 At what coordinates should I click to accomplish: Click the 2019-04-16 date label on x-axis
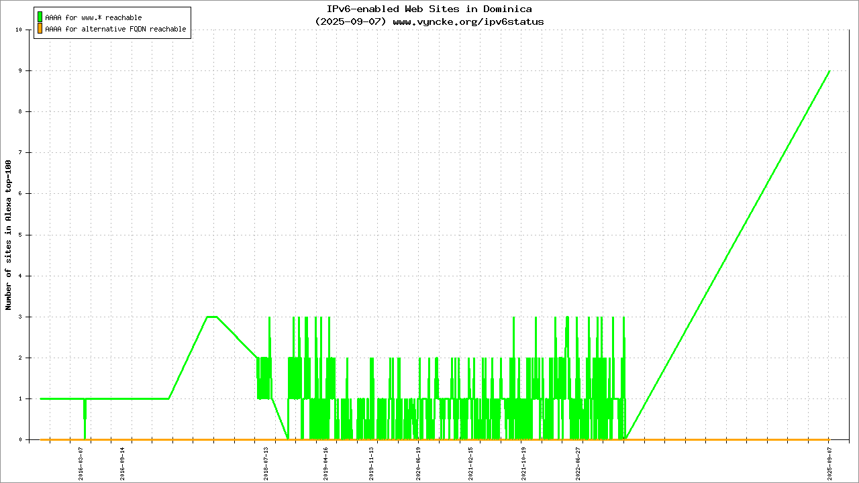click(x=325, y=464)
